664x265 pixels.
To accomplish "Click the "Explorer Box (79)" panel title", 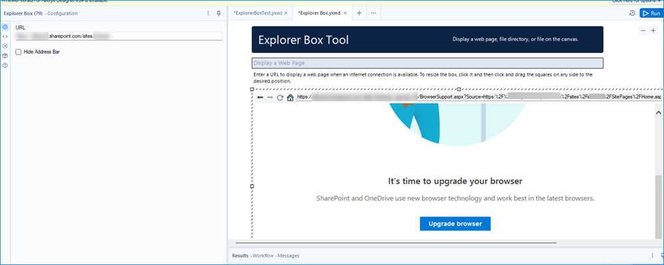I will [23, 13].
